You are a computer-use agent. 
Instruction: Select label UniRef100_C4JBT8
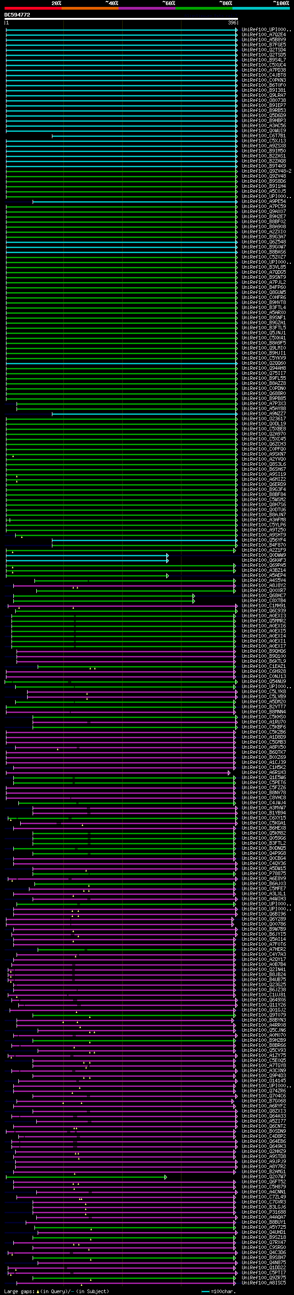(264, 75)
